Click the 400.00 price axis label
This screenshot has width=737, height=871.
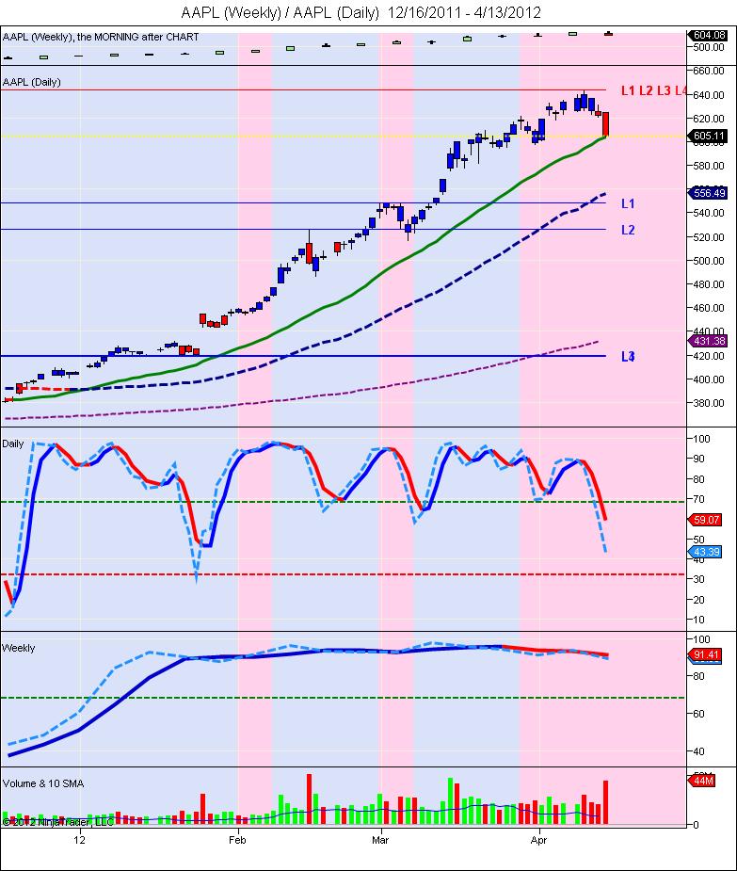tap(709, 379)
